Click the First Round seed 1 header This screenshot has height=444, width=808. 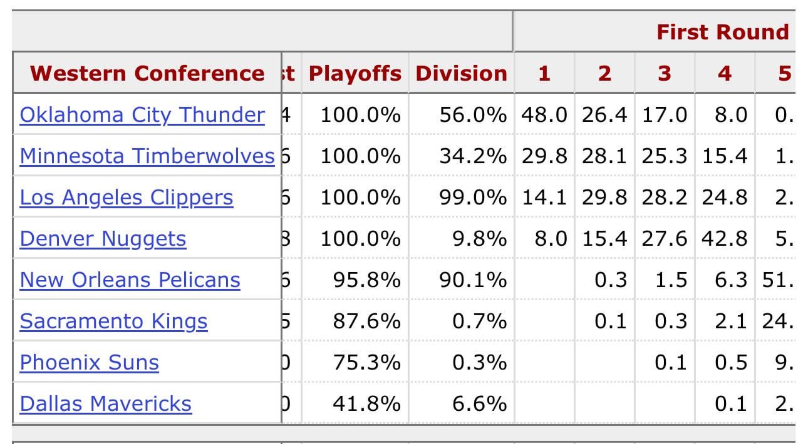coord(544,73)
